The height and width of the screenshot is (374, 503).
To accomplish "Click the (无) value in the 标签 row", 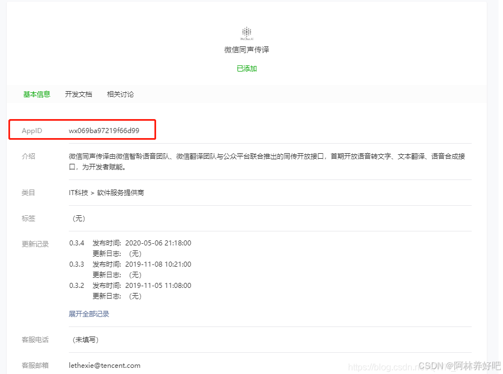I will pos(79,218).
